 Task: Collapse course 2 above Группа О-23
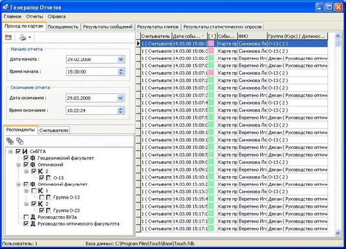pos(26,204)
